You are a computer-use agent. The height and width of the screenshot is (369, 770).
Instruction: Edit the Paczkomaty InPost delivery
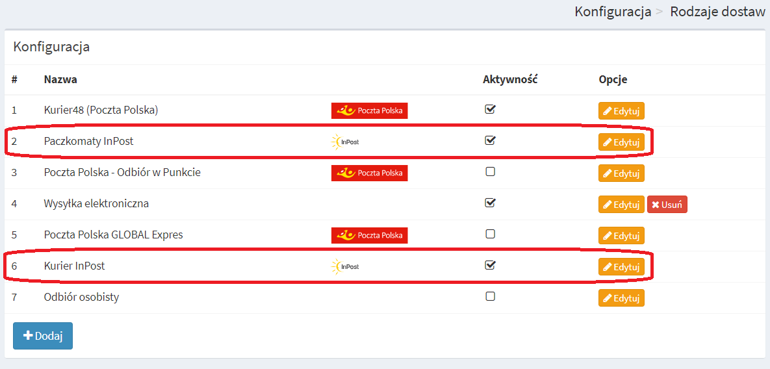coord(621,142)
